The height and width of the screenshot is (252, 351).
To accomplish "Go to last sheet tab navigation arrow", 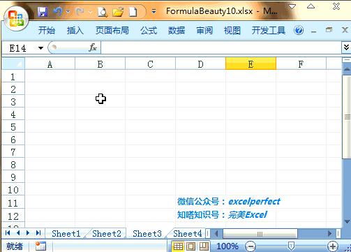I will 38,233.
